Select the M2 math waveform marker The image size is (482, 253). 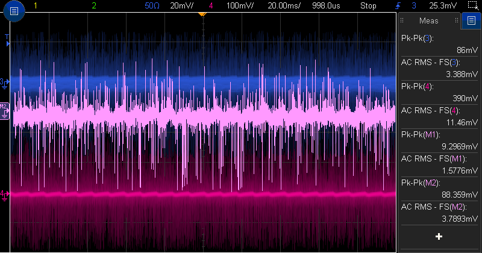(5, 111)
